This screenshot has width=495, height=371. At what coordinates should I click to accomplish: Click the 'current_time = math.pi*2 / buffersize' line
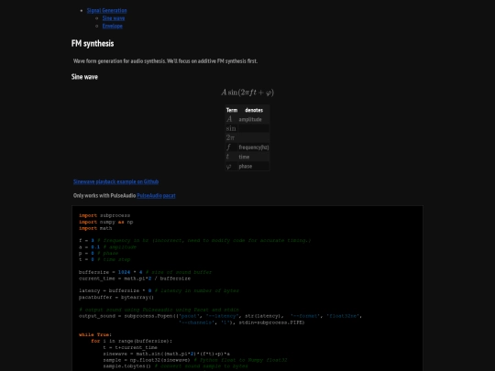coord(135,278)
